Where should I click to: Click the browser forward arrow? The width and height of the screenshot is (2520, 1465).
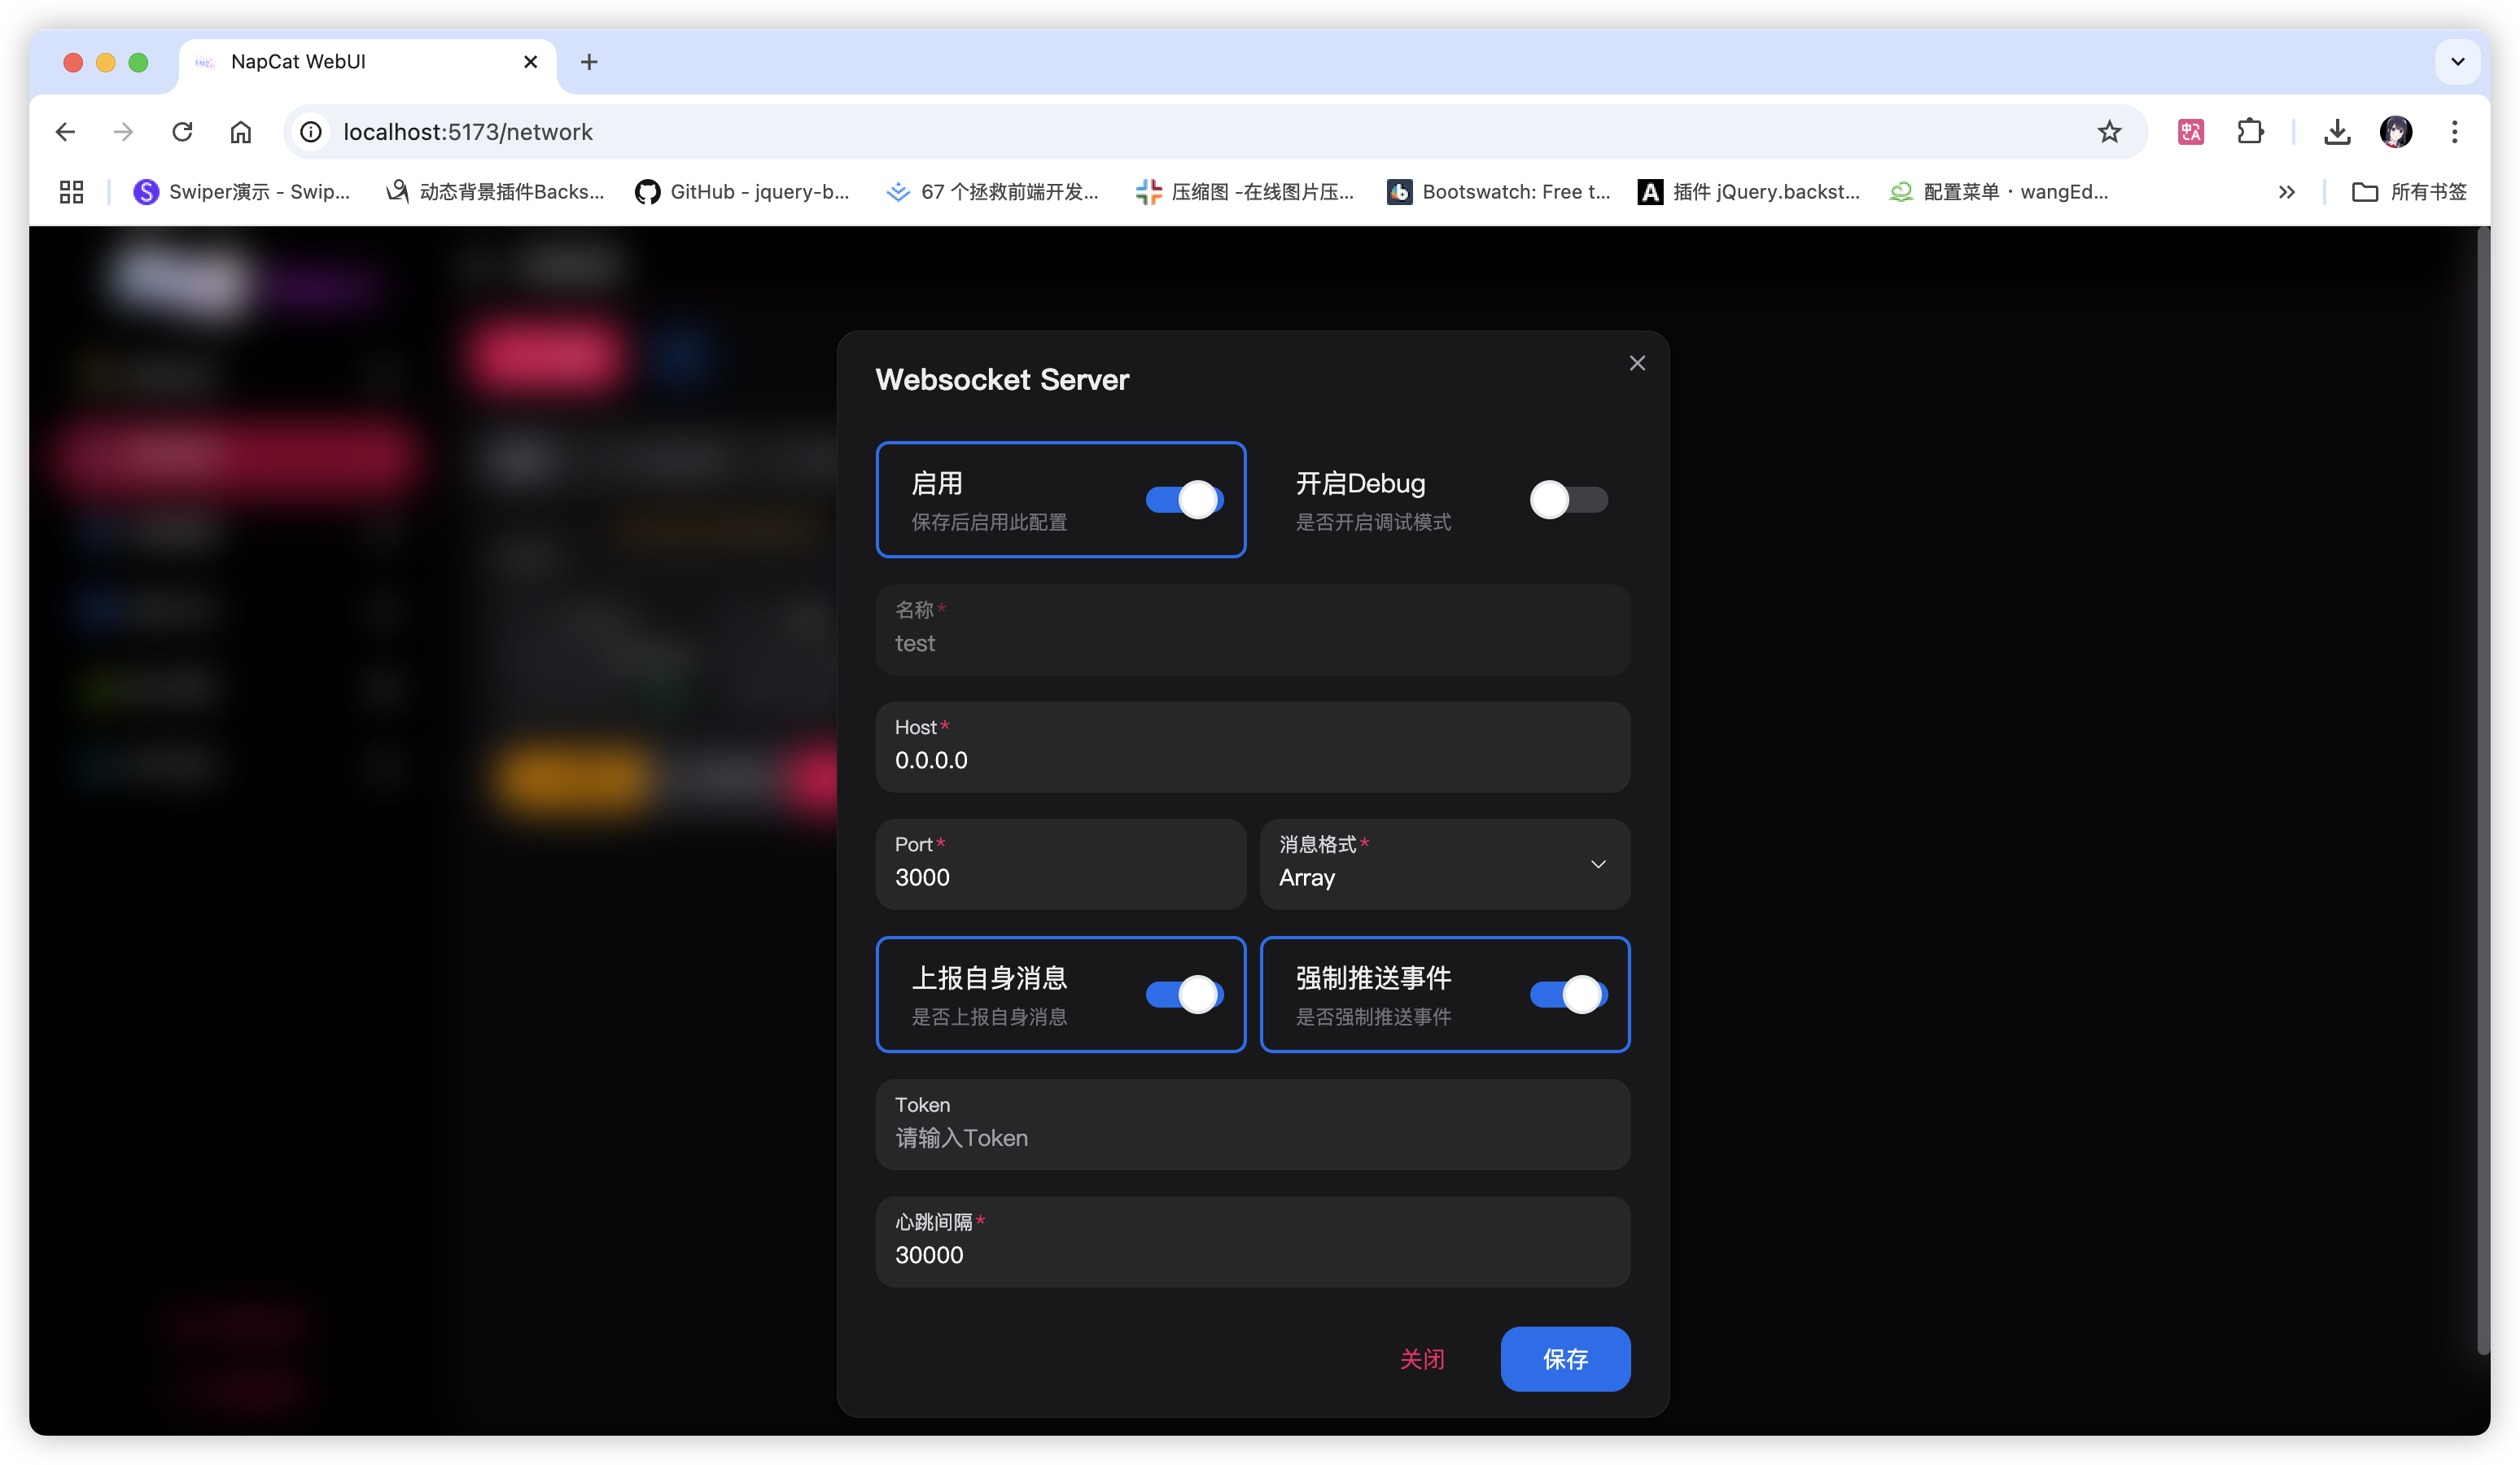click(124, 132)
